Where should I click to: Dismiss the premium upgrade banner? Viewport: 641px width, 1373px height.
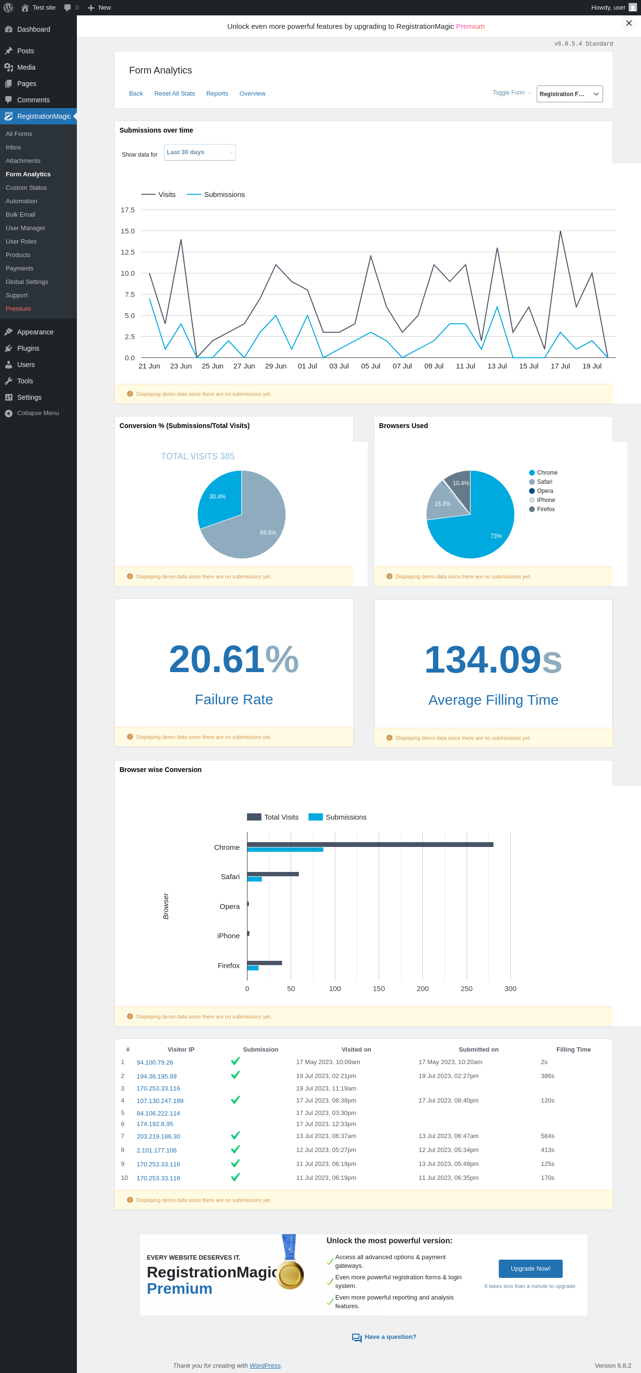(629, 23)
